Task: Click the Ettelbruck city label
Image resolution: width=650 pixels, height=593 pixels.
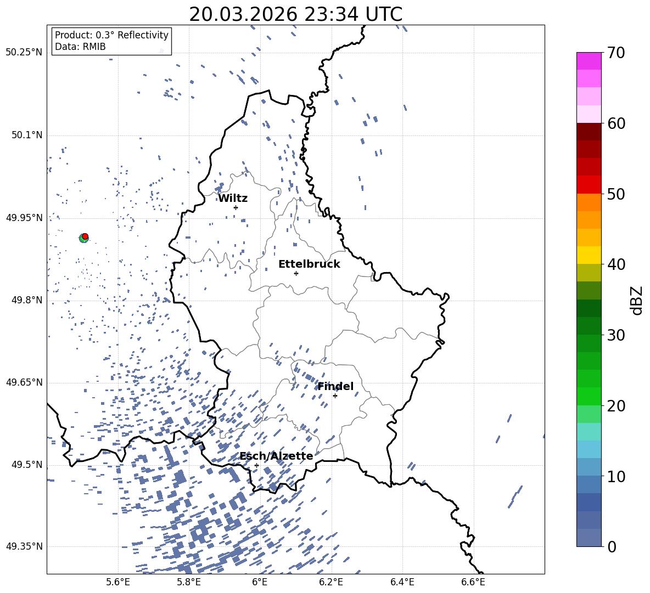Action: click(309, 264)
